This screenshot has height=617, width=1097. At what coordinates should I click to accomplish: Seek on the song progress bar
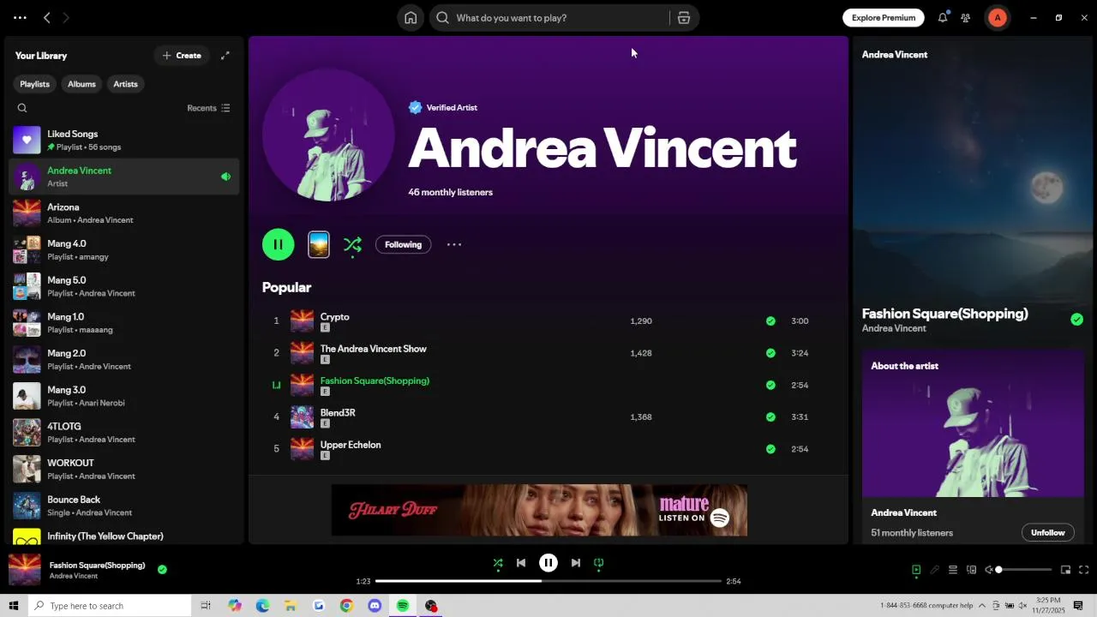(x=548, y=581)
